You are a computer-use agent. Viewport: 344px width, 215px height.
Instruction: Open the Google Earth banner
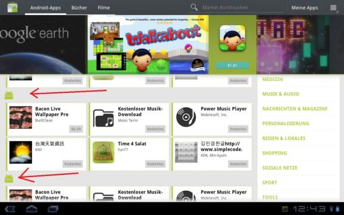44,44
